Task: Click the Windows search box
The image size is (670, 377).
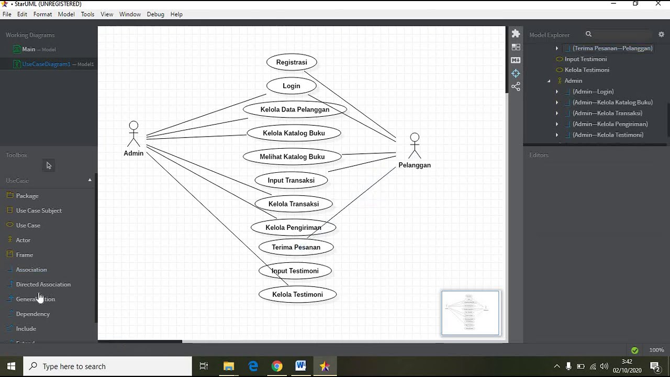Action: pos(108,366)
